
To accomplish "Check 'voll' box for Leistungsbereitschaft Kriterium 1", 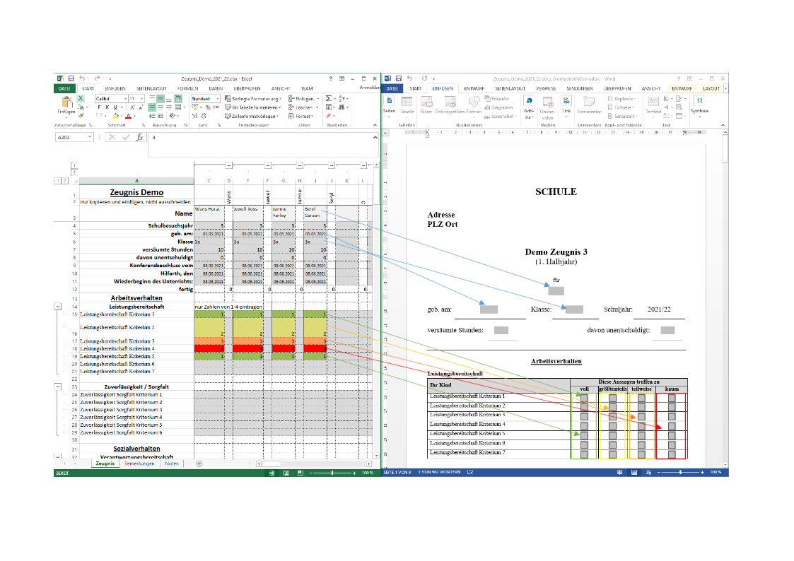I will (x=584, y=398).
